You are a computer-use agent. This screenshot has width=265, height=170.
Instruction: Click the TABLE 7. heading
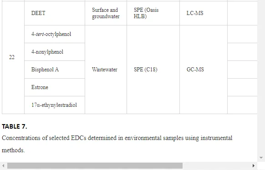pyautogui.click(x=15, y=126)
